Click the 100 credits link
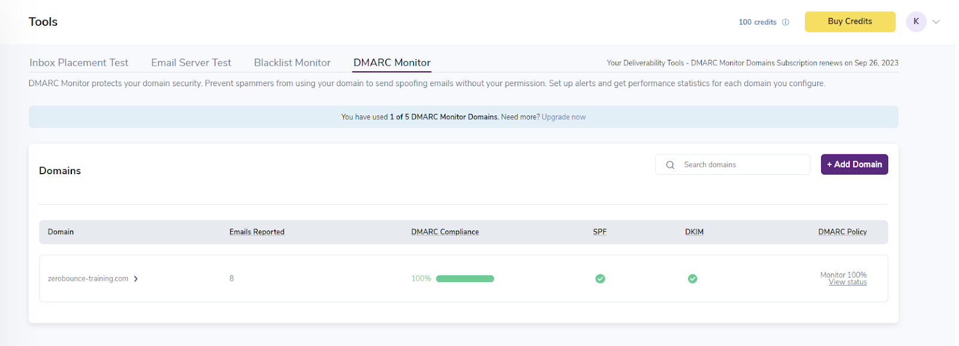 (x=757, y=22)
